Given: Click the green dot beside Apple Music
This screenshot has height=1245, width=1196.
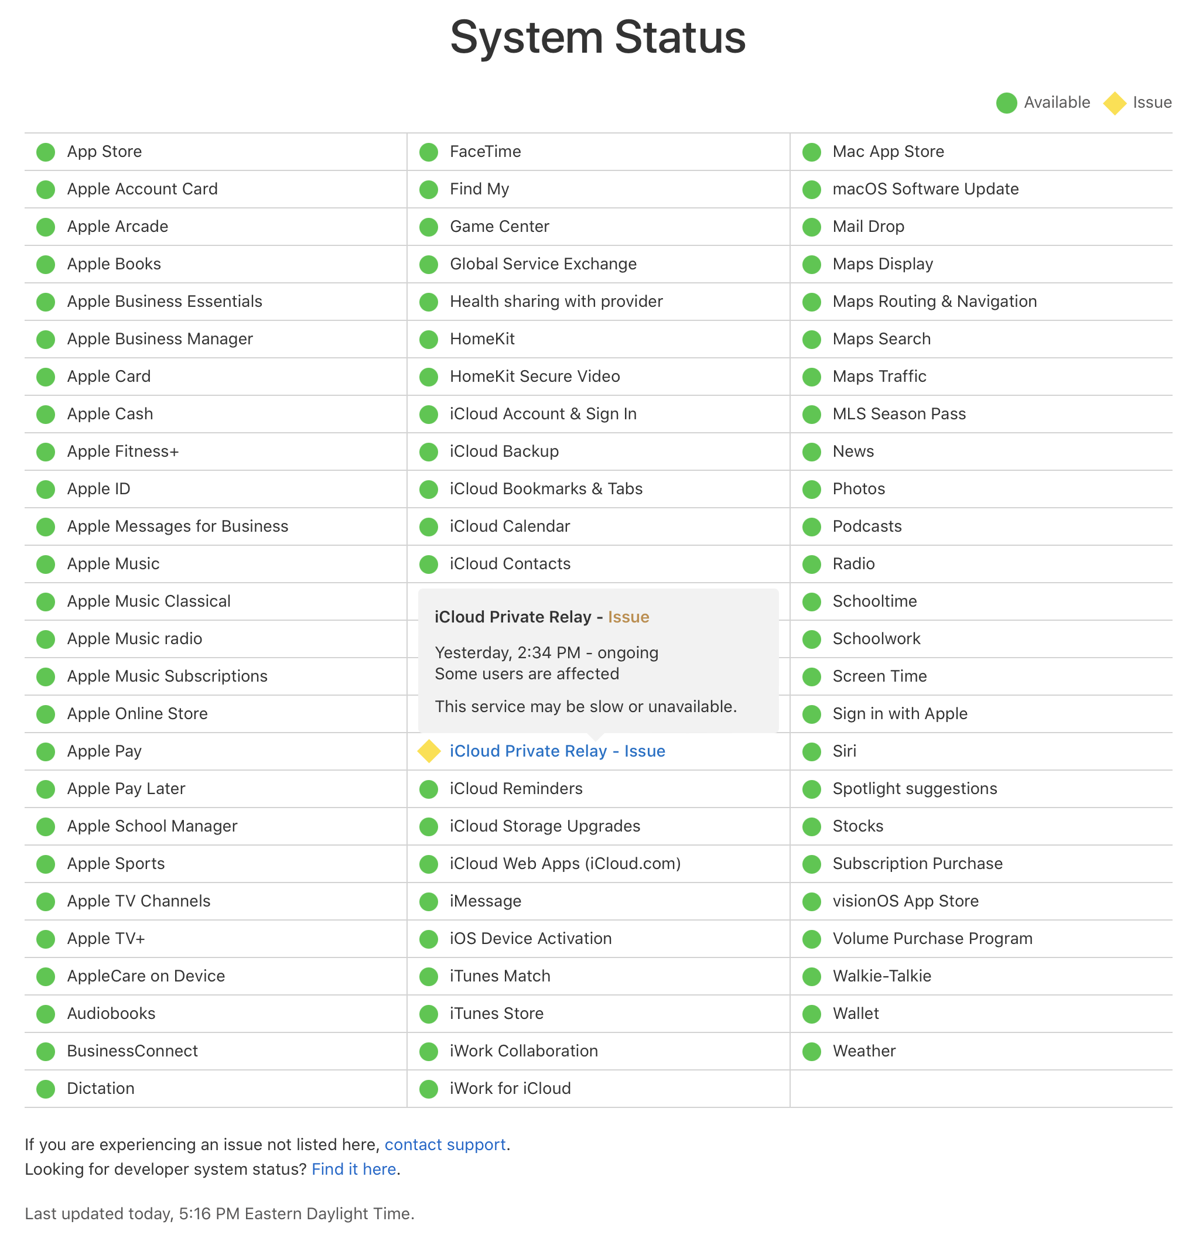Looking at the screenshot, I should (46, 564).
